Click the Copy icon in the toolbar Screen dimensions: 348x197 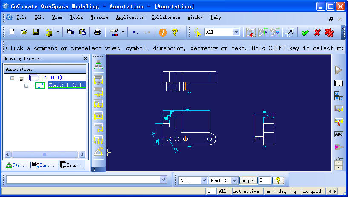tap(70, 32)
